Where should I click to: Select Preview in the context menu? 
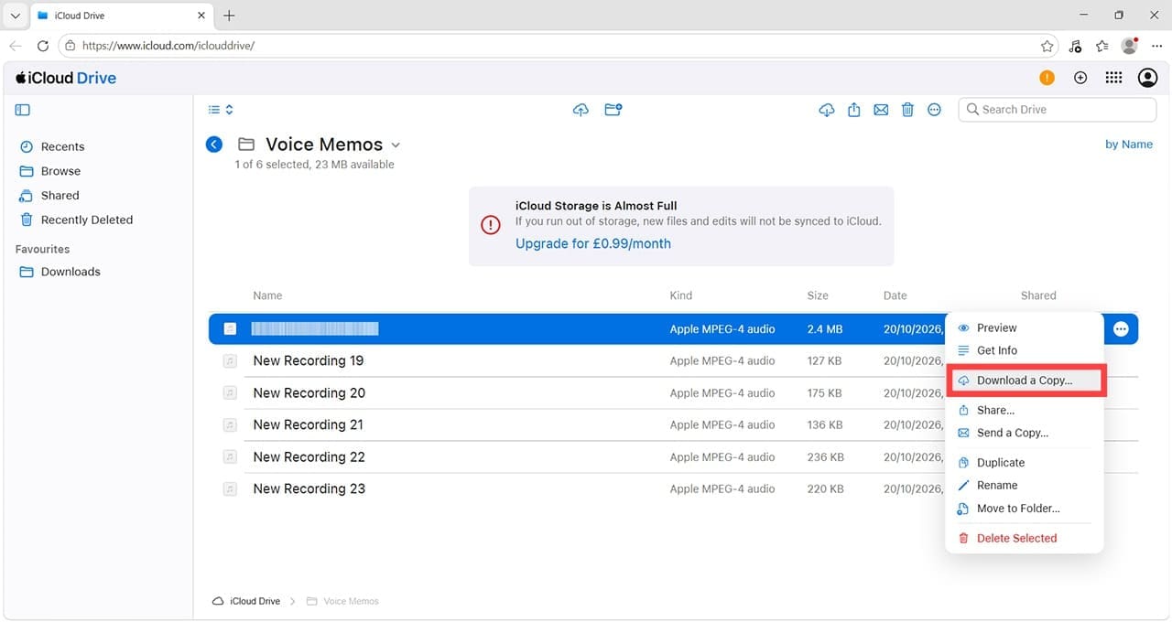(997, 327)
